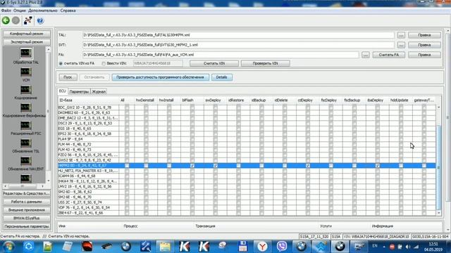
Task: Expand the BMWAi ESysPlus section
Action: click(x=27, y=218)
